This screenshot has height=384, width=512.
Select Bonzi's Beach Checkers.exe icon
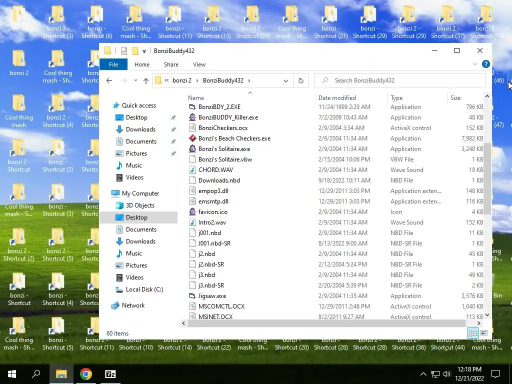pos(192,138)
